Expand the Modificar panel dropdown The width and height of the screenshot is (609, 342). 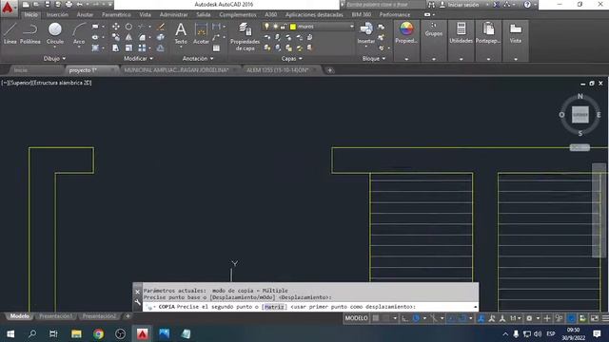pyautogui.click(x=138, y=59)
